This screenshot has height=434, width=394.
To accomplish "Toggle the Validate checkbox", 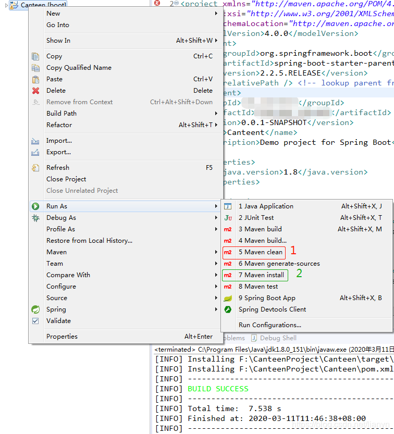I will [x=35, y=321].
